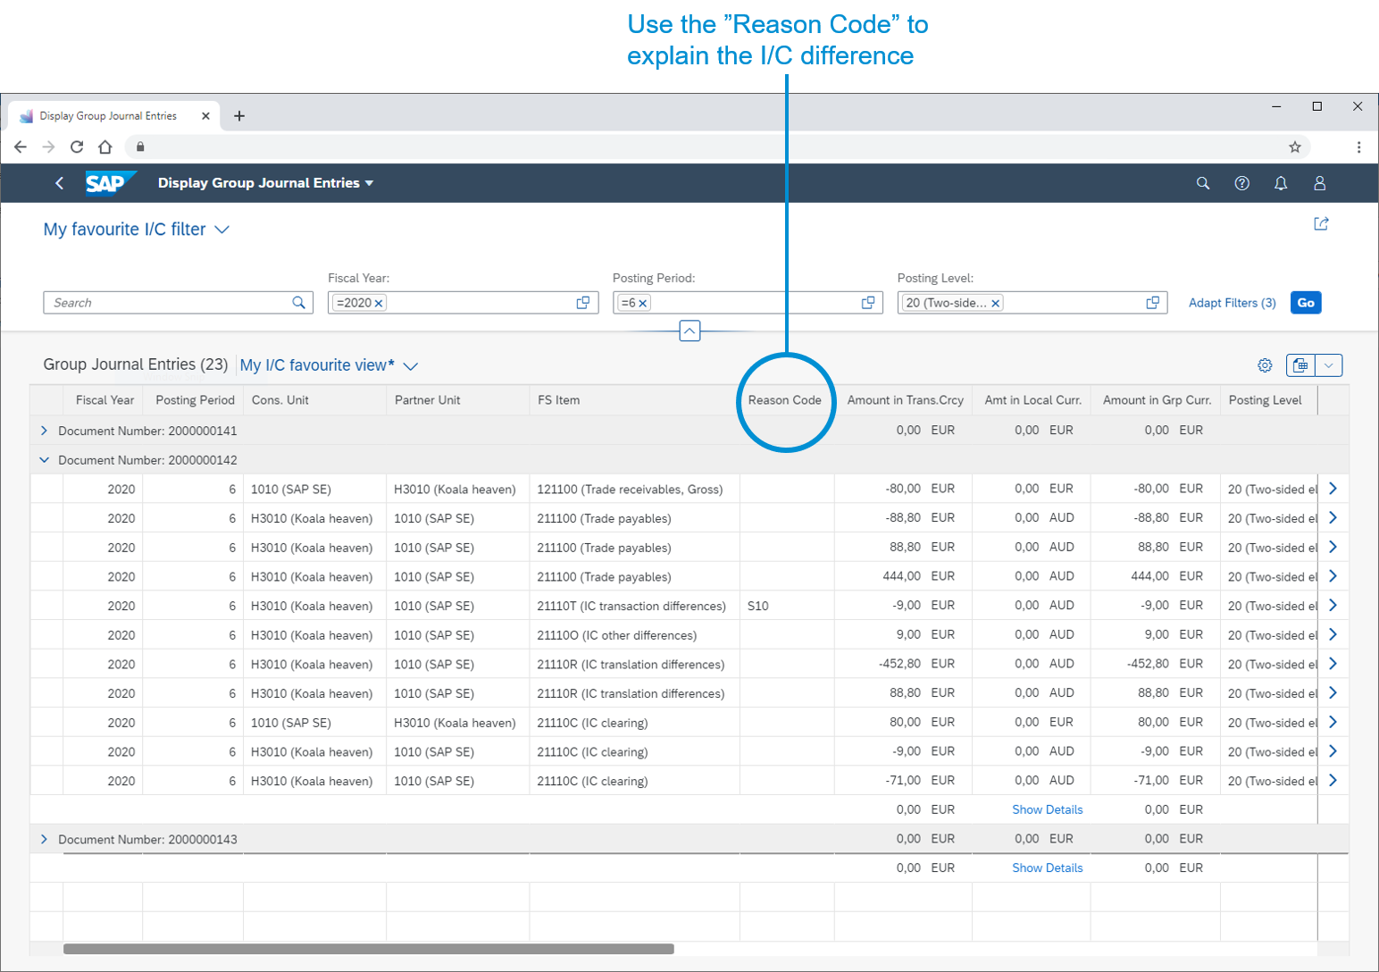1379x972 pixels.
Task: Open My favourite I/C filter variant dropdown
Action: pos(221,230)
